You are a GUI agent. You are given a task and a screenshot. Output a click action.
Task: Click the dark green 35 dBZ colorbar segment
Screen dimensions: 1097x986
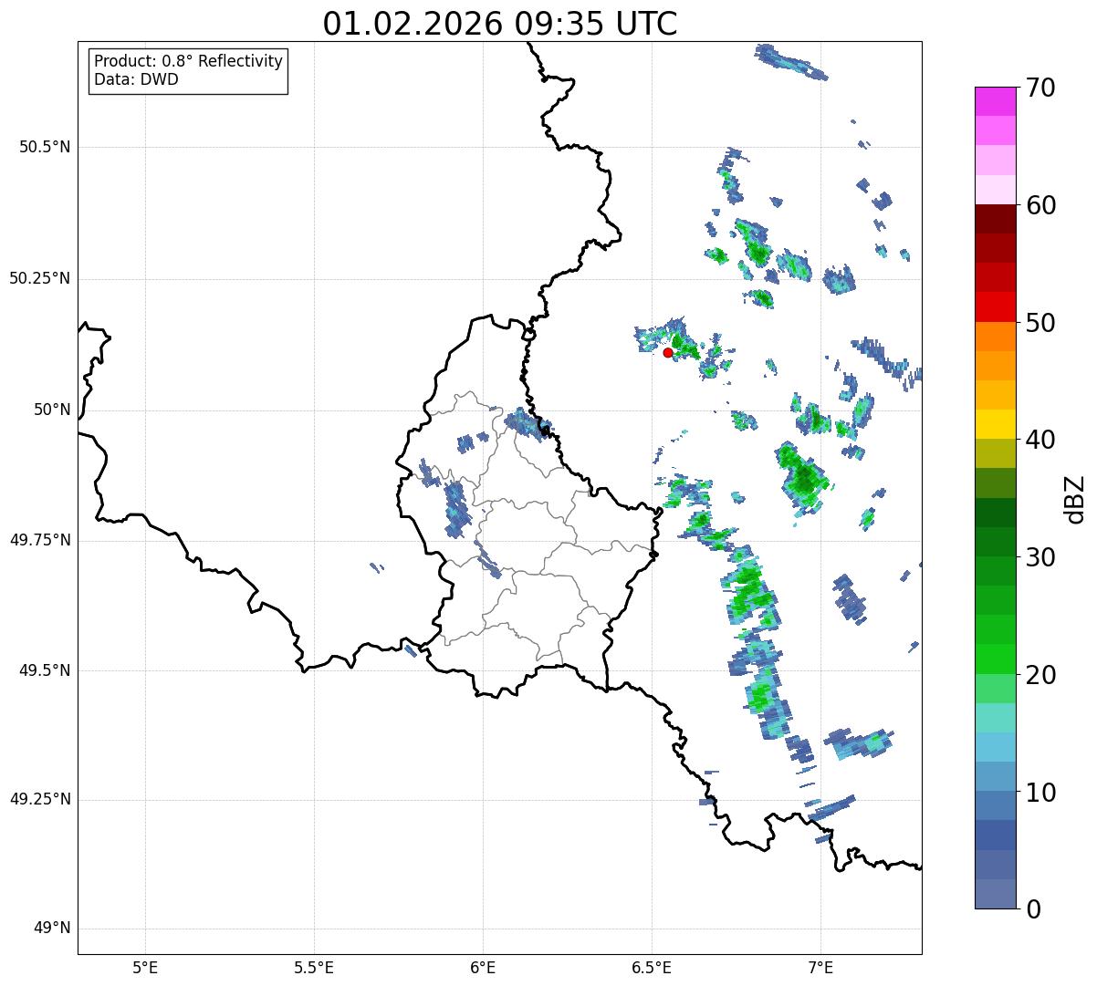(996, 512)
